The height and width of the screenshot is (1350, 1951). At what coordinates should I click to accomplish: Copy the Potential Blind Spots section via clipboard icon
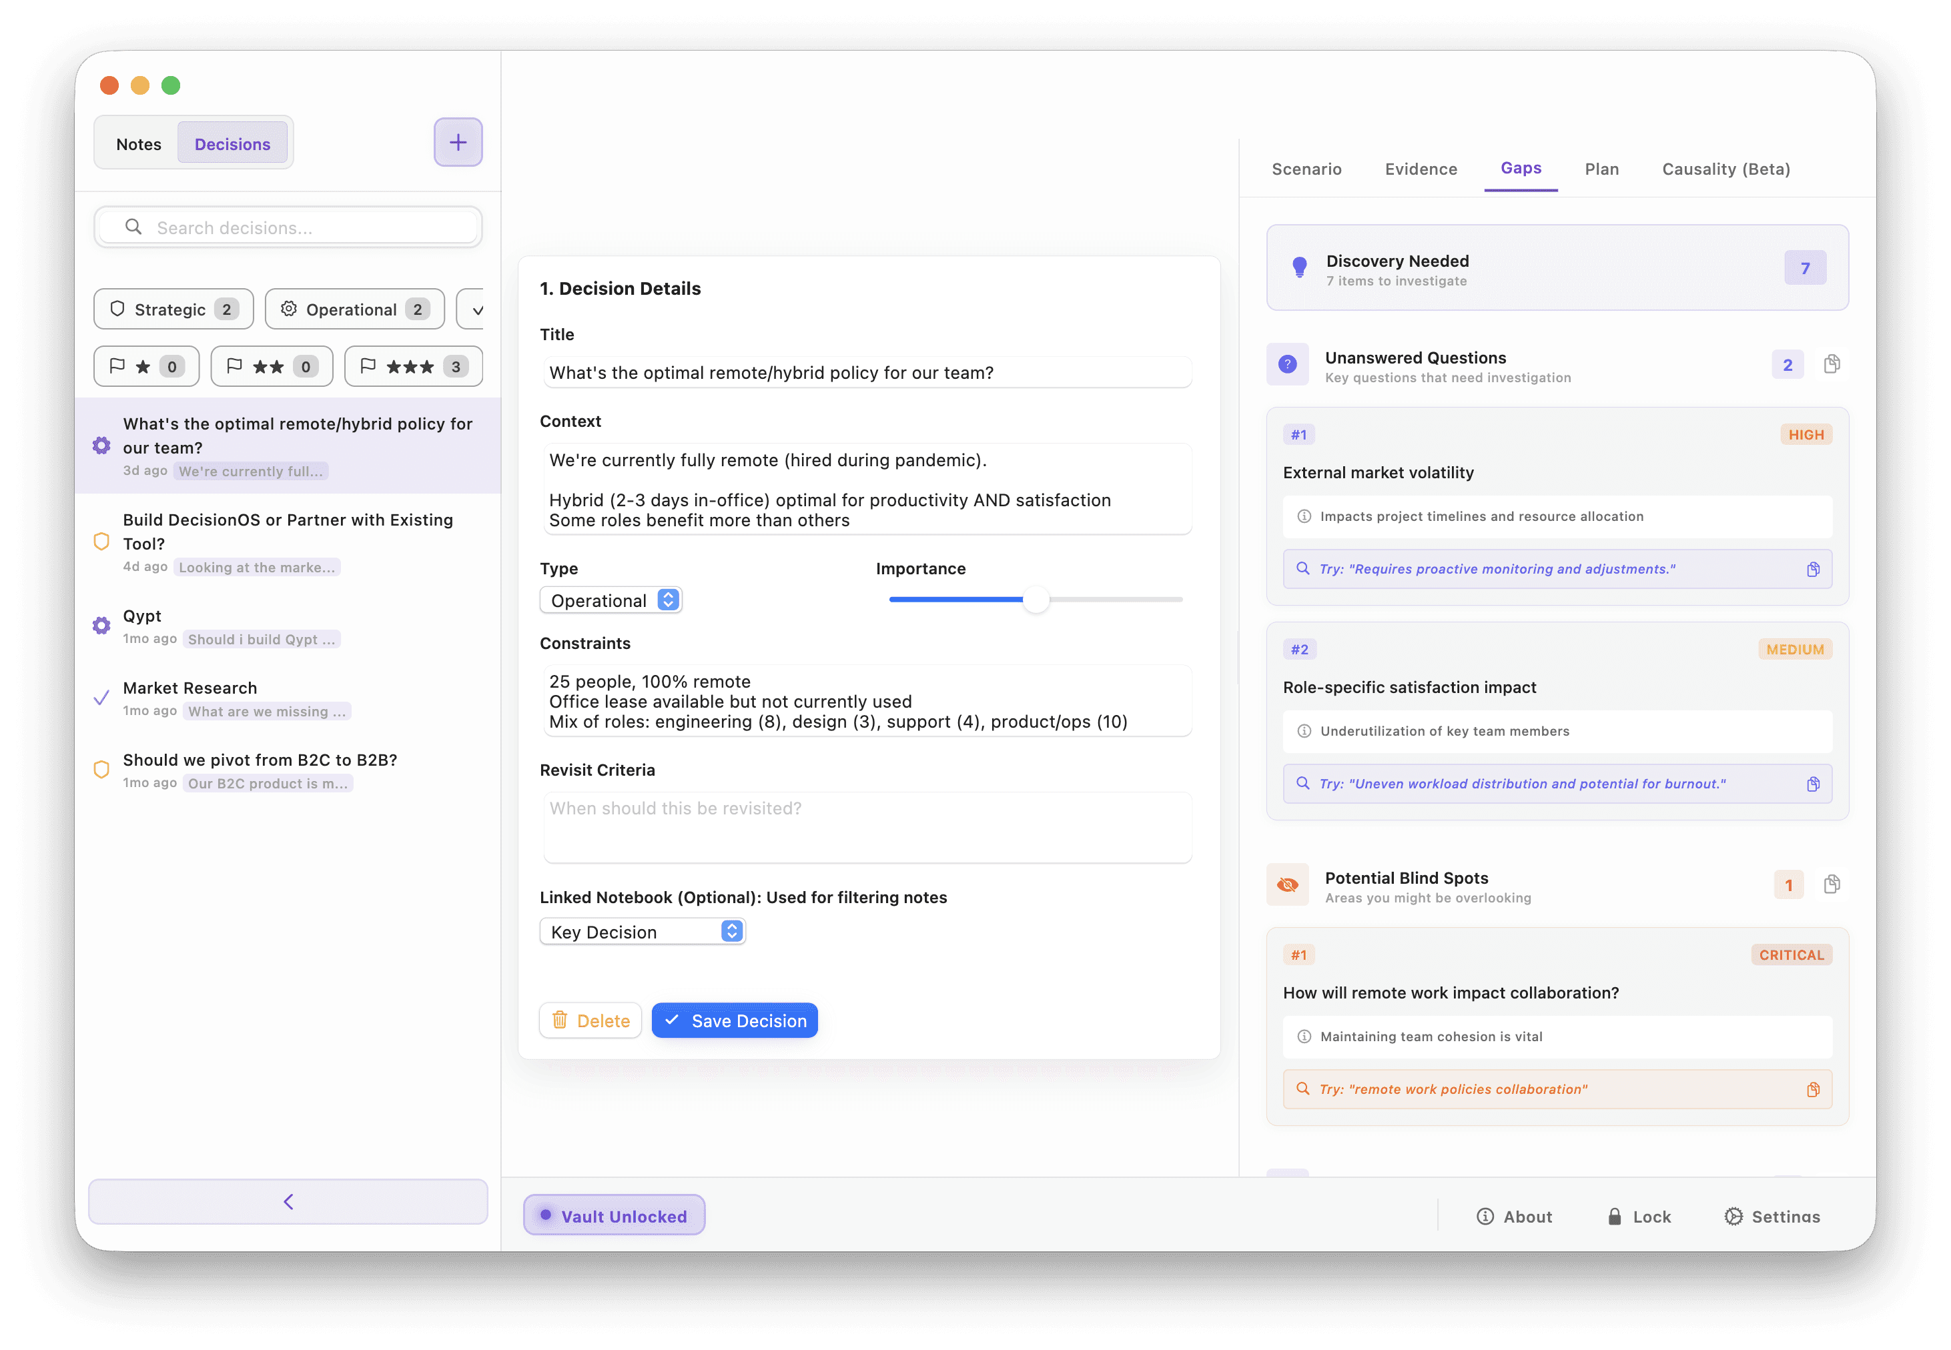click(x=1831, y=885)
